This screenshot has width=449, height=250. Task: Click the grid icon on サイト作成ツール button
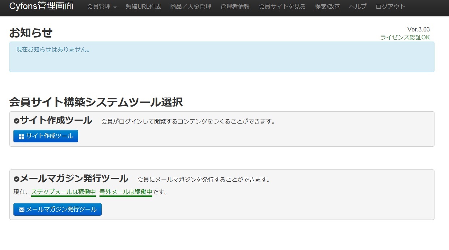click(x=21, y=137)
